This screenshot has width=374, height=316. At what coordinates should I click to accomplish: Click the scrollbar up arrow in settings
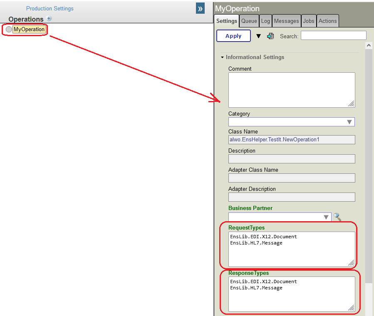click(x=369, y=45)
